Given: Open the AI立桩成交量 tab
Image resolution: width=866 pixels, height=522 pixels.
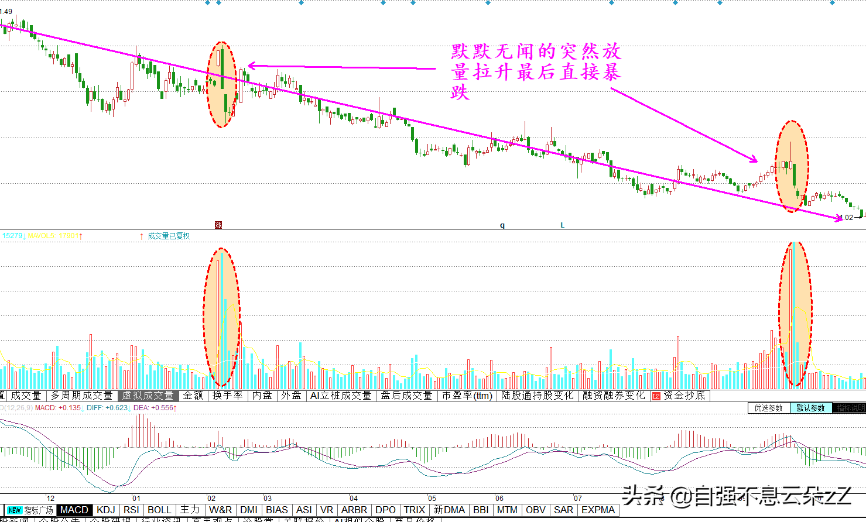Looking at the screenshot, I should tap(341, 396).
